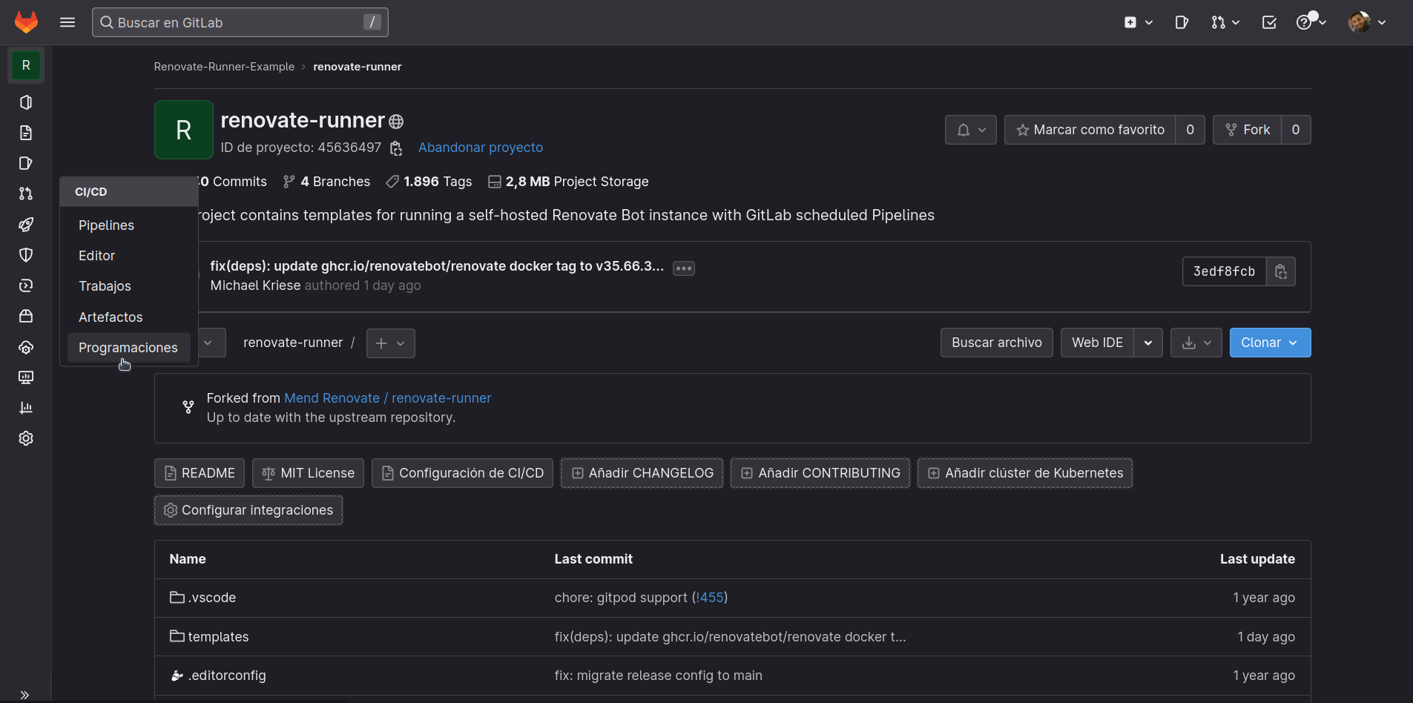
Task: Open the merge requests top-bar dropdown
Action: [x=1225, y=22]
